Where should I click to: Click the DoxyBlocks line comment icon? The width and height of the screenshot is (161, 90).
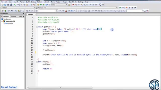coord(12,11)
